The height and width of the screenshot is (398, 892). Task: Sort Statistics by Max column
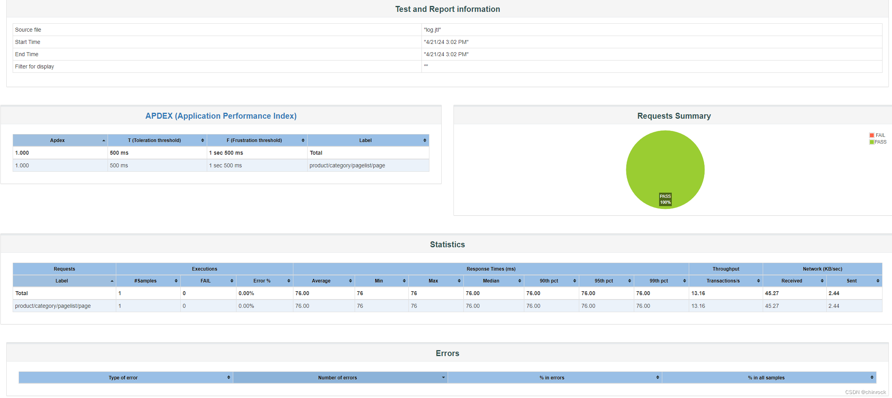tap(436, 281)
